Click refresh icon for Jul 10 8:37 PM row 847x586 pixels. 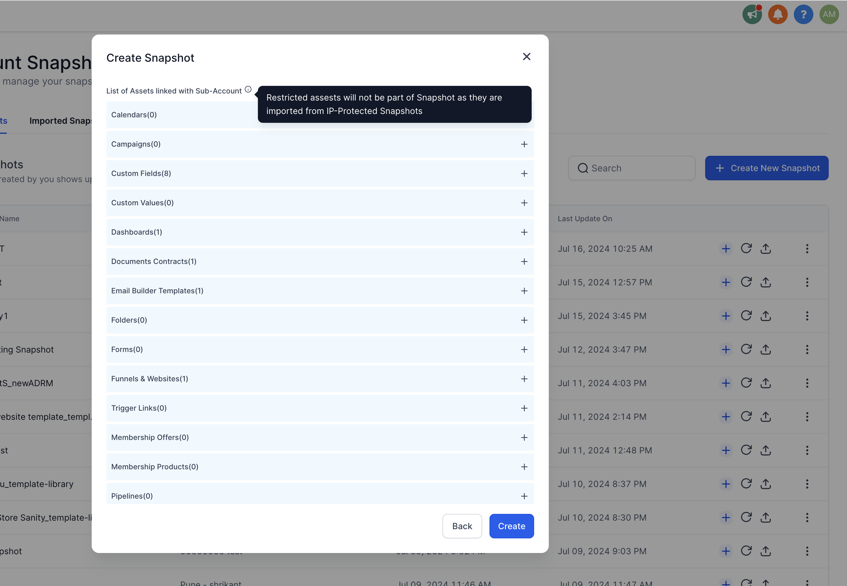746,484
